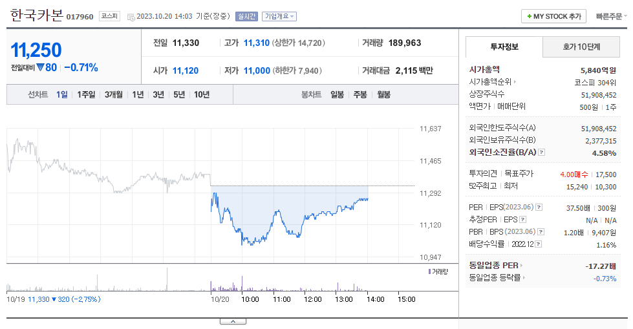Image resolution: width=633 pixels, height=329 pixels.
Task: Click the 거래량 value 189,963
Action: pyautogui.click(x=405, y=43)
